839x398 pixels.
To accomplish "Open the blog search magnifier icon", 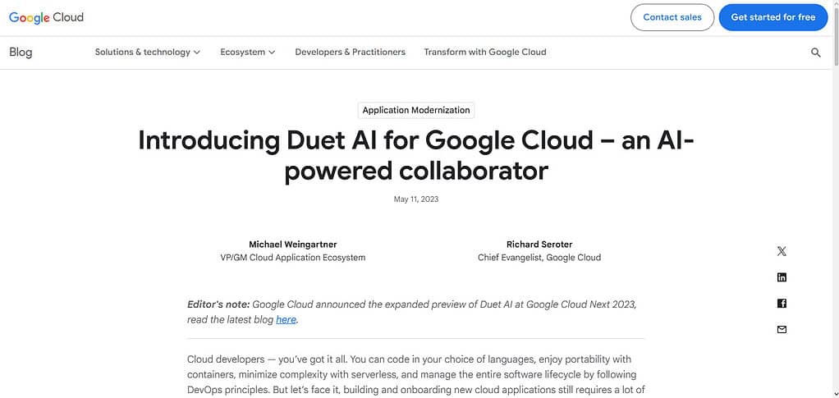I will click(x=815, y=53).
